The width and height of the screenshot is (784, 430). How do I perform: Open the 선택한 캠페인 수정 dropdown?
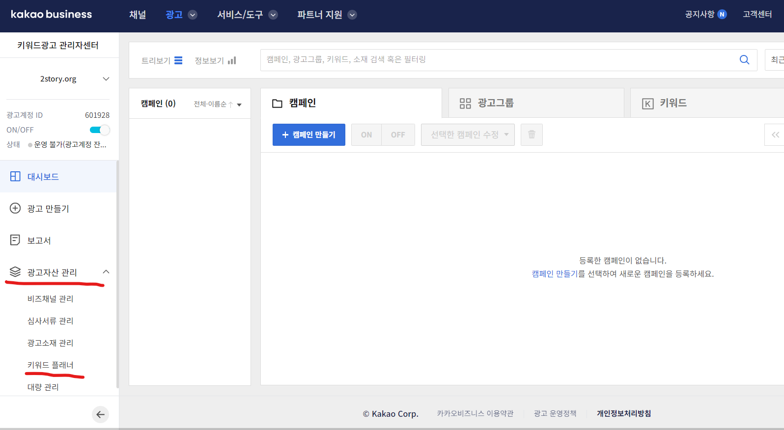468,134
